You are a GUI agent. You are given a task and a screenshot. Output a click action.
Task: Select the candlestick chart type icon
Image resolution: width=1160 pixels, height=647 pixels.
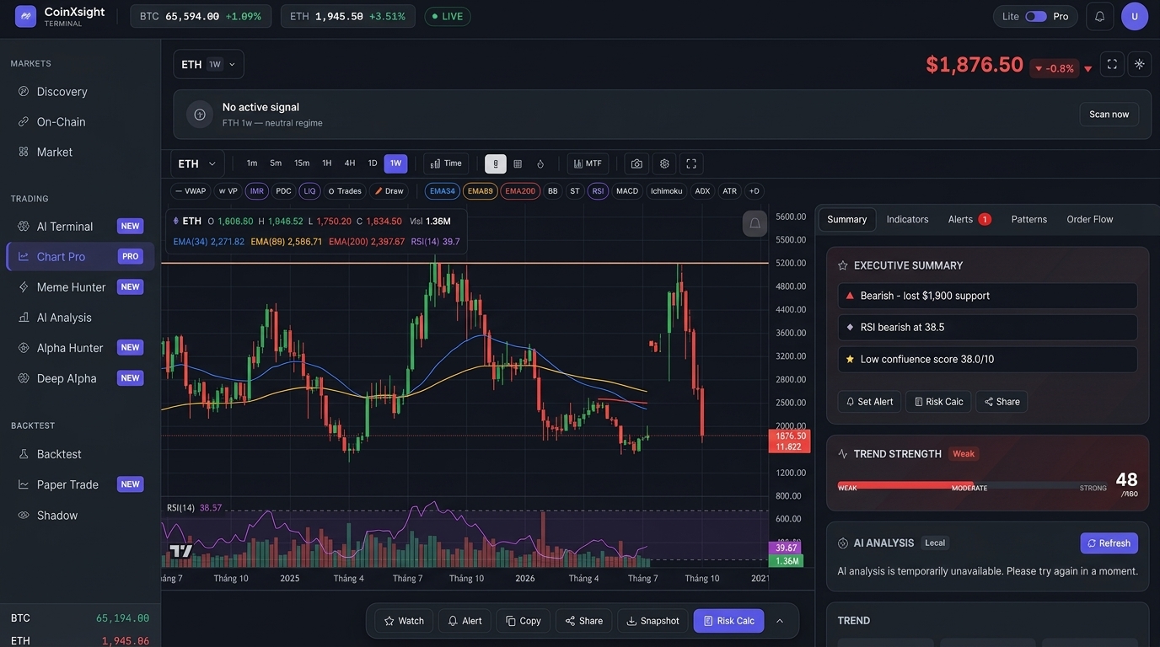click(496, 163)
